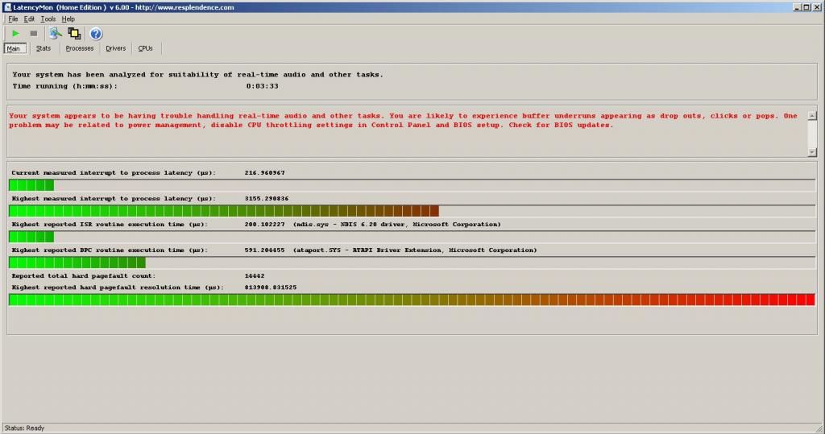Open the Tools menu
The width and height of the screenshot is (825, 434).
(48, 19)
